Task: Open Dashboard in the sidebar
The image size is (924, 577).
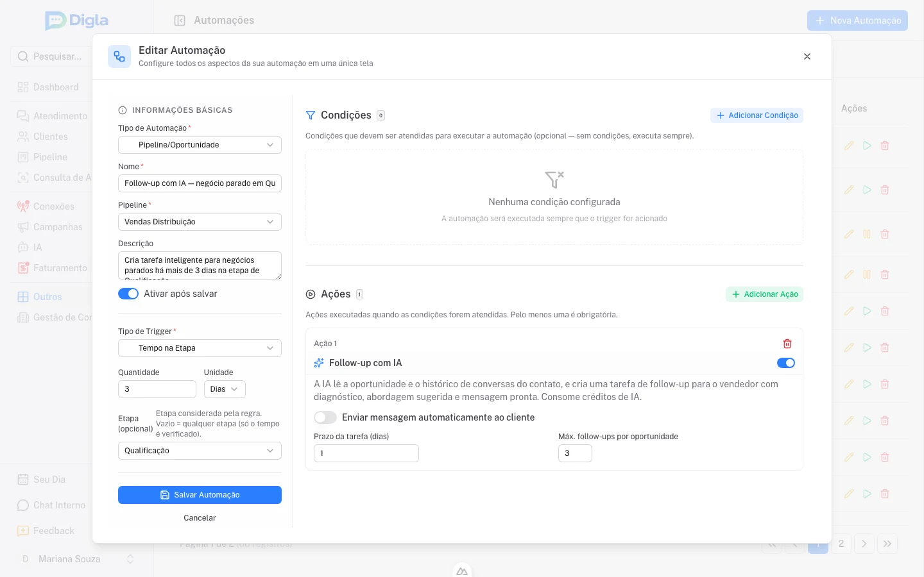Action: (x=49, y=87)
